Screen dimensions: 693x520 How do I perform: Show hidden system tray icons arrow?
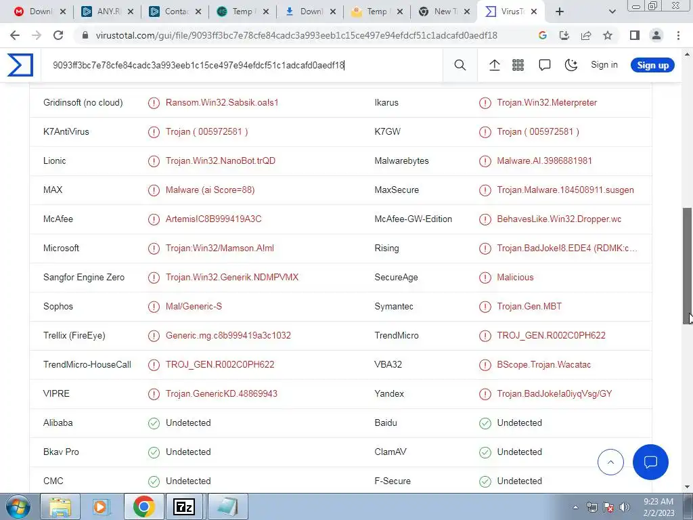pyautogui.click(x=575, y=508)
